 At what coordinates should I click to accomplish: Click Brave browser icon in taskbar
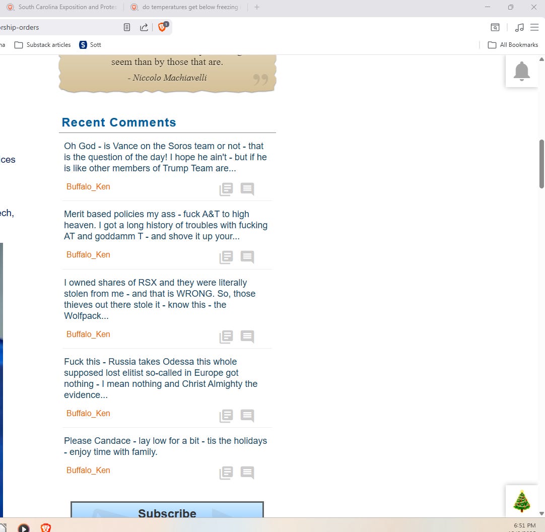46,527
